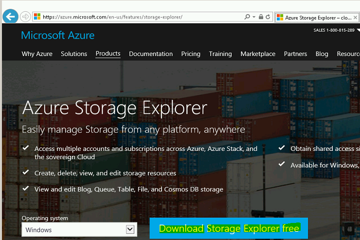This screenshot has width=360, height=240.
Task: View the security lock icon in the address bar
Action: pos(261,17)
